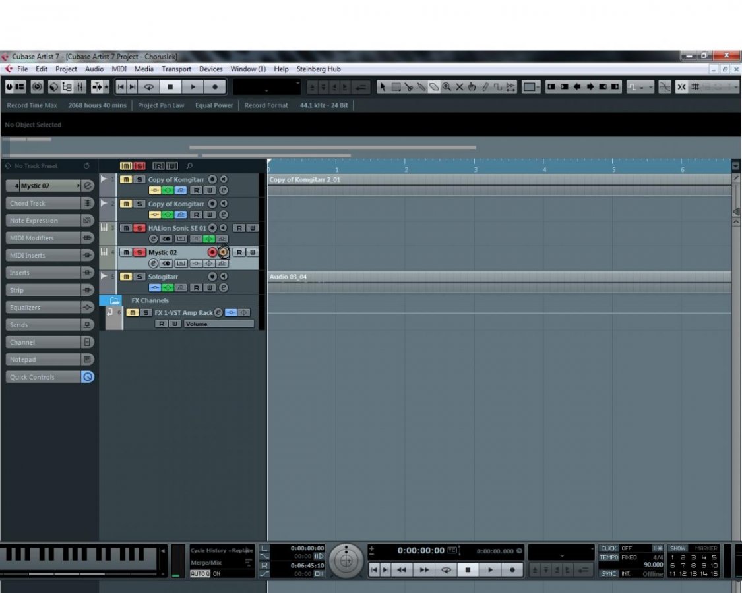Screen dimensions: 742x593
Task: Open the Mystic 02 inspector edit 'e' button
Action: [x=88, y=186]
